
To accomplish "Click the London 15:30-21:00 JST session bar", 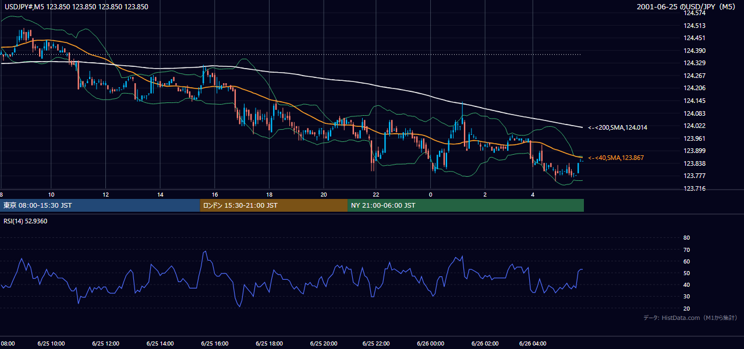I will click(274, 205).
